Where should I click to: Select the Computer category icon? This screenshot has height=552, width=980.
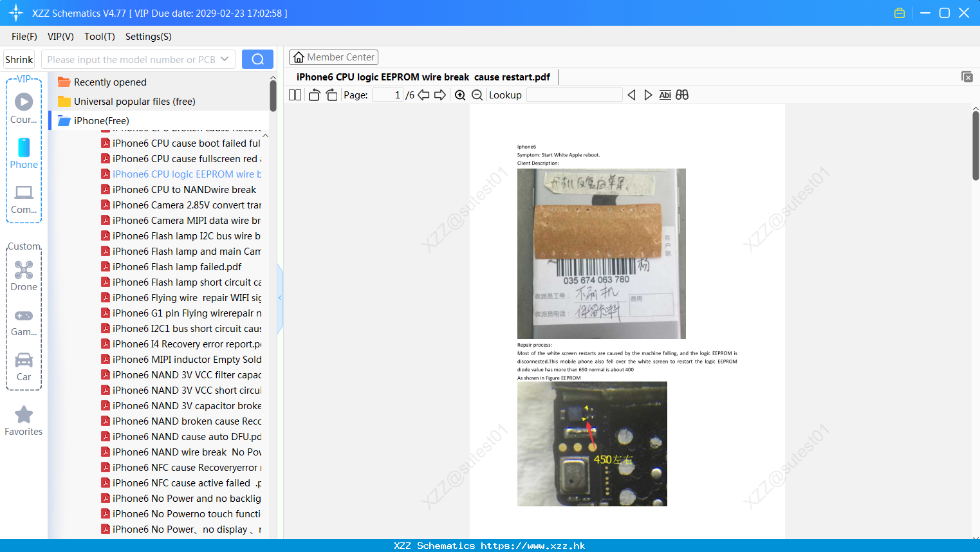[x=24, y=192]
